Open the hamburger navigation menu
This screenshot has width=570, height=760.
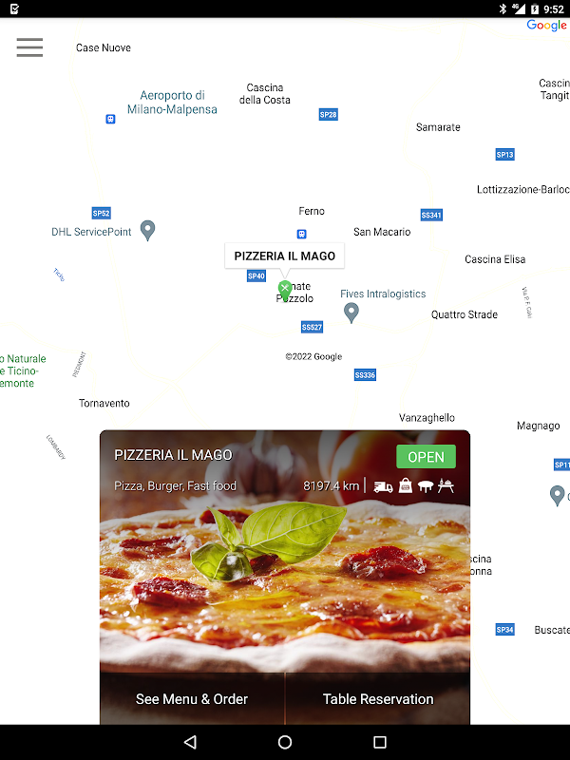[x=29, y=47]
